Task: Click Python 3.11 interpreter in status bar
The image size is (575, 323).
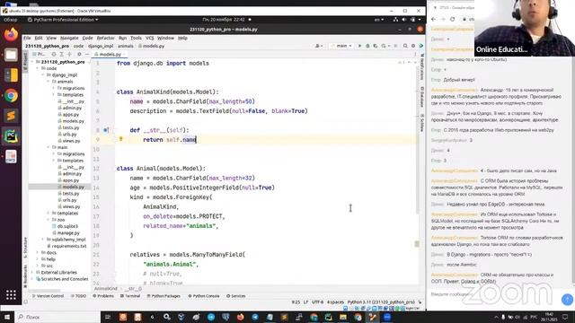Action: (381, 302)
